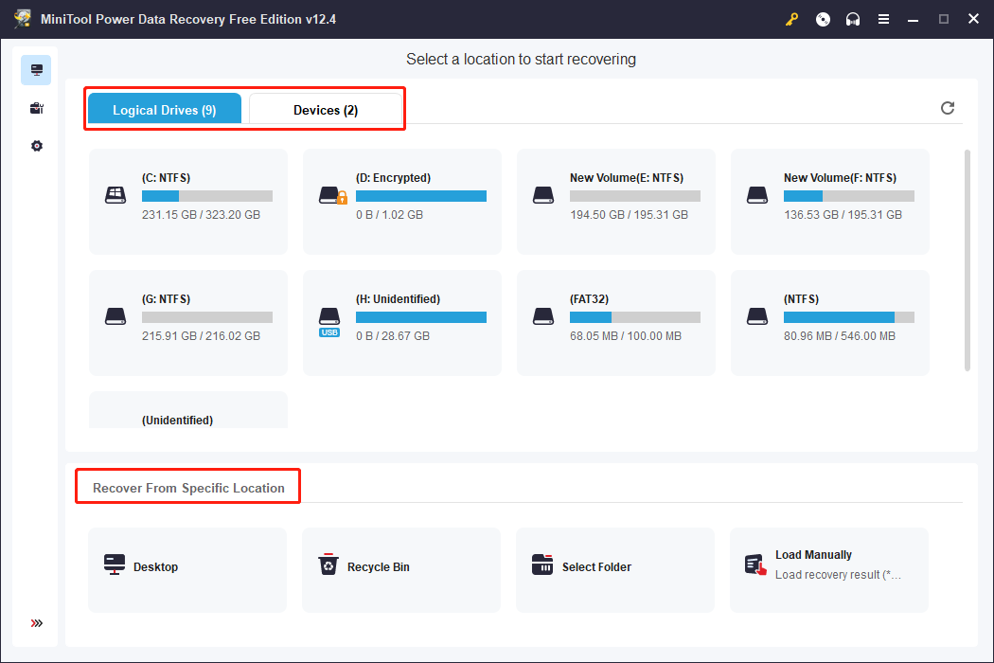Switch to Logical Drives tab
This screenshot has height=663, width=994.
tap(165, 109)
